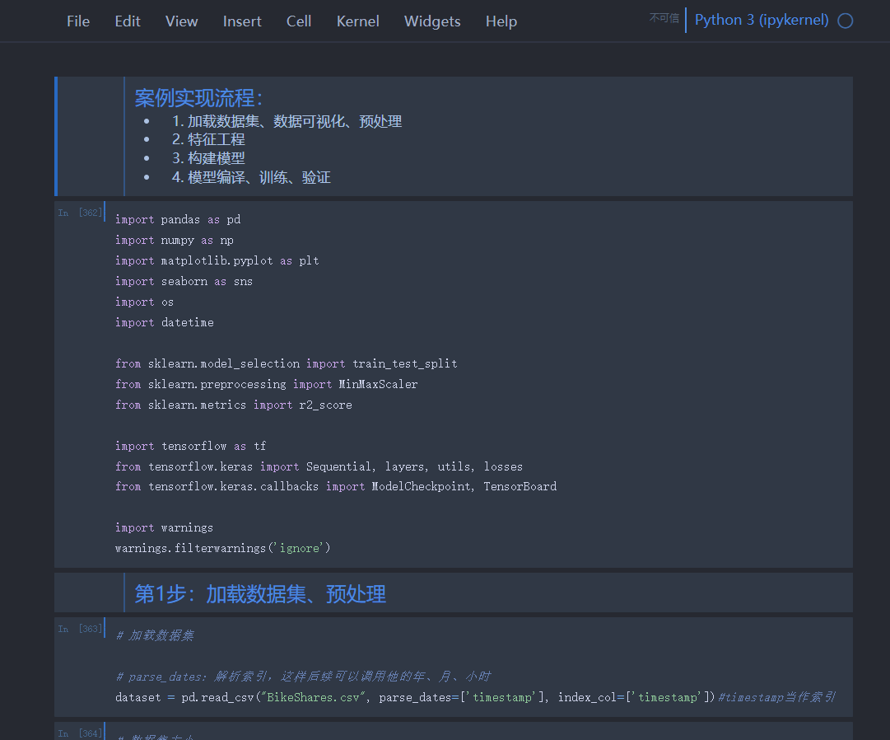Open the Help menu
This screenshot has width=890, height=740.
501,21
